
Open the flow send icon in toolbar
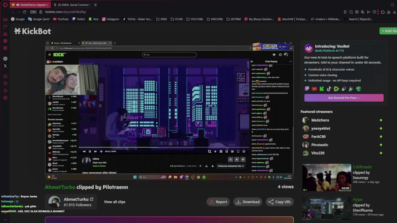(368, 12)
